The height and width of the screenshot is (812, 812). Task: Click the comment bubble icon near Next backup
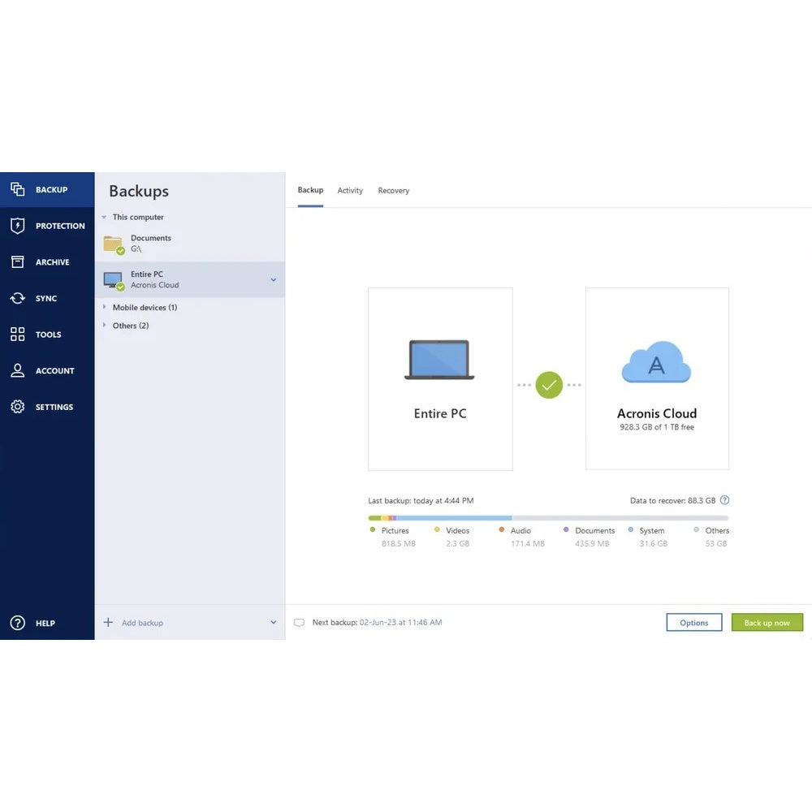point(300,623)
